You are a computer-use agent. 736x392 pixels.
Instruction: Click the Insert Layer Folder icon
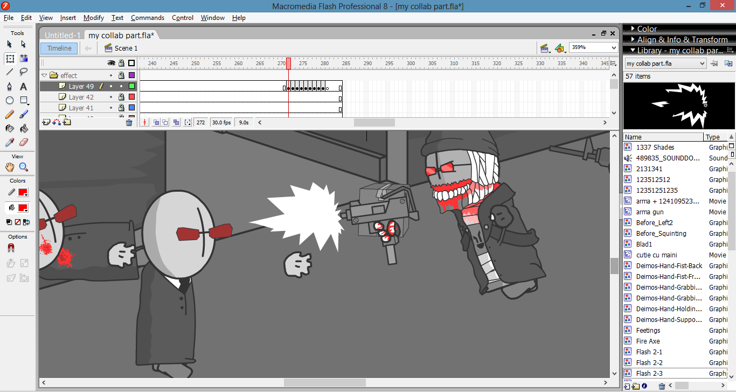[x=67, y=122]
